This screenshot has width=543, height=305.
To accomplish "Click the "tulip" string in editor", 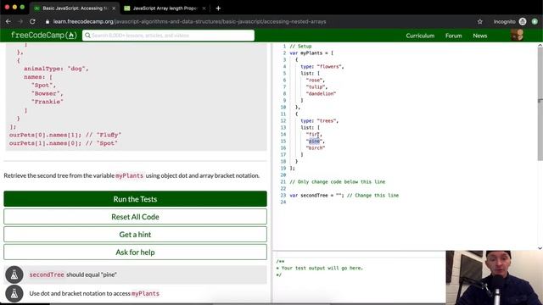I will (x=316, y=86).
